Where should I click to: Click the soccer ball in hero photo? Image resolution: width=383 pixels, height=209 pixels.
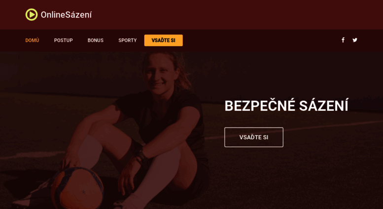click(78, 188)
